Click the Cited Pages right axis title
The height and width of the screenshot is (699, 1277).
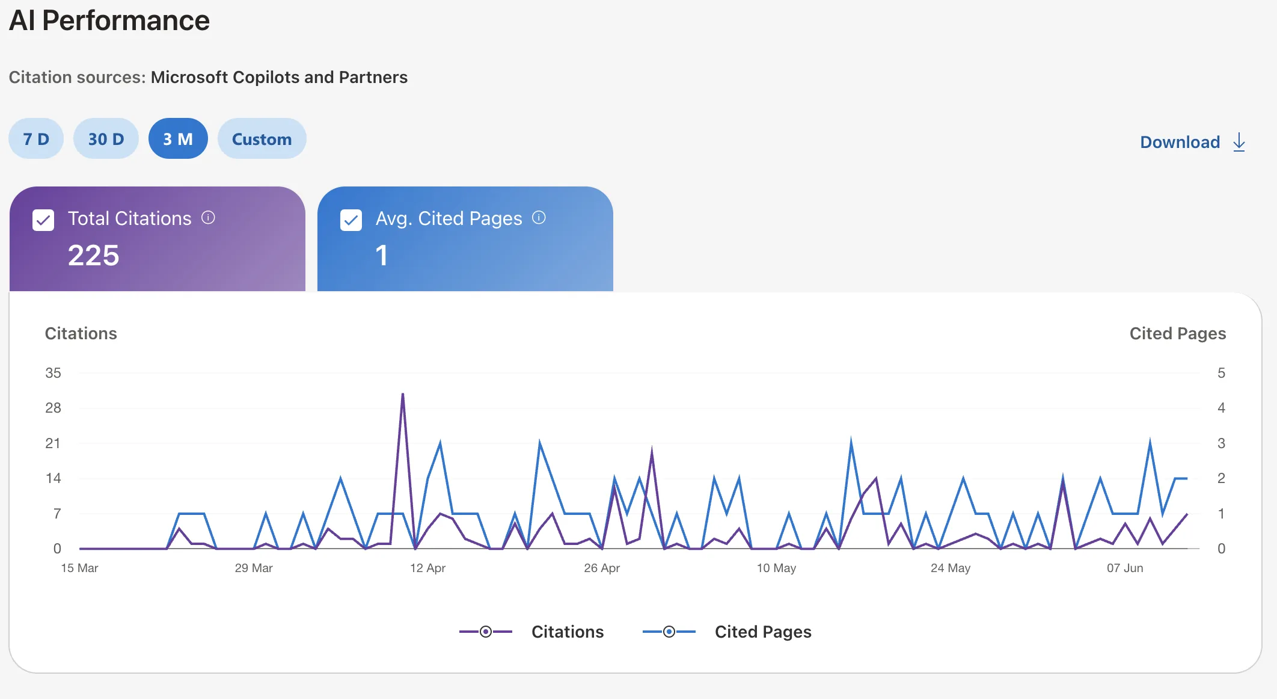(x=1178, y=333)
